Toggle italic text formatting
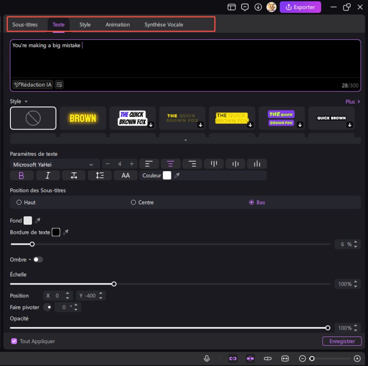Image resolution: width=368 pixels, height=366 pixels. point(48,175)
